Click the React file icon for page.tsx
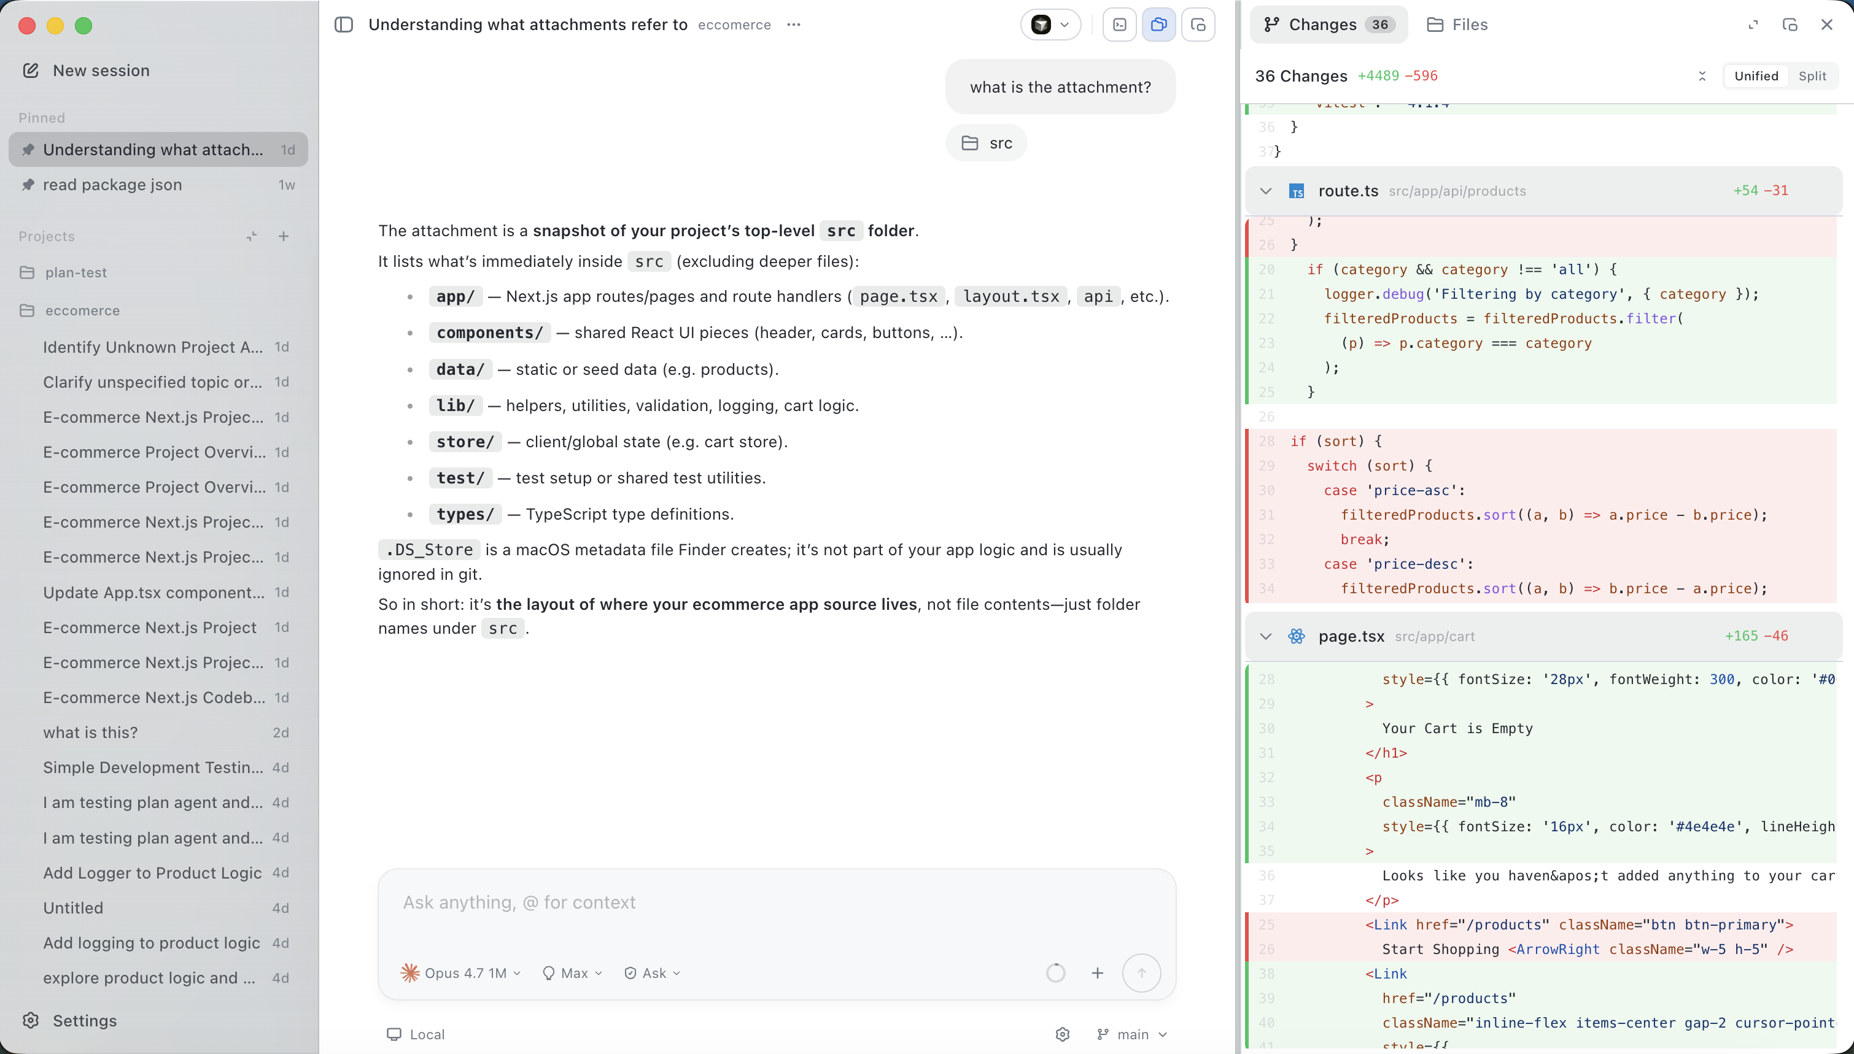Screen dimensions: 1854x1054 click(x=1297, y=636)
